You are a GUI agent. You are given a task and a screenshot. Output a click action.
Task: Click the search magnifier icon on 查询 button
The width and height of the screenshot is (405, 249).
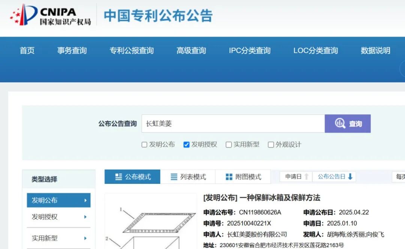340,123
